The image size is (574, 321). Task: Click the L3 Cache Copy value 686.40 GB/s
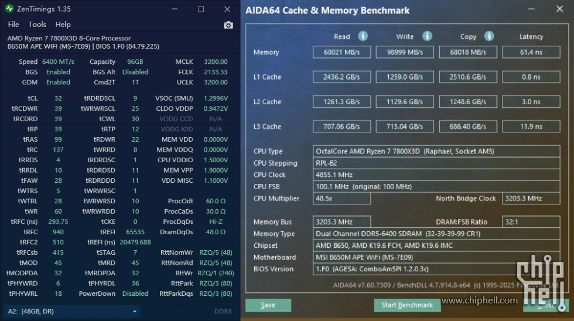[468, 127]
